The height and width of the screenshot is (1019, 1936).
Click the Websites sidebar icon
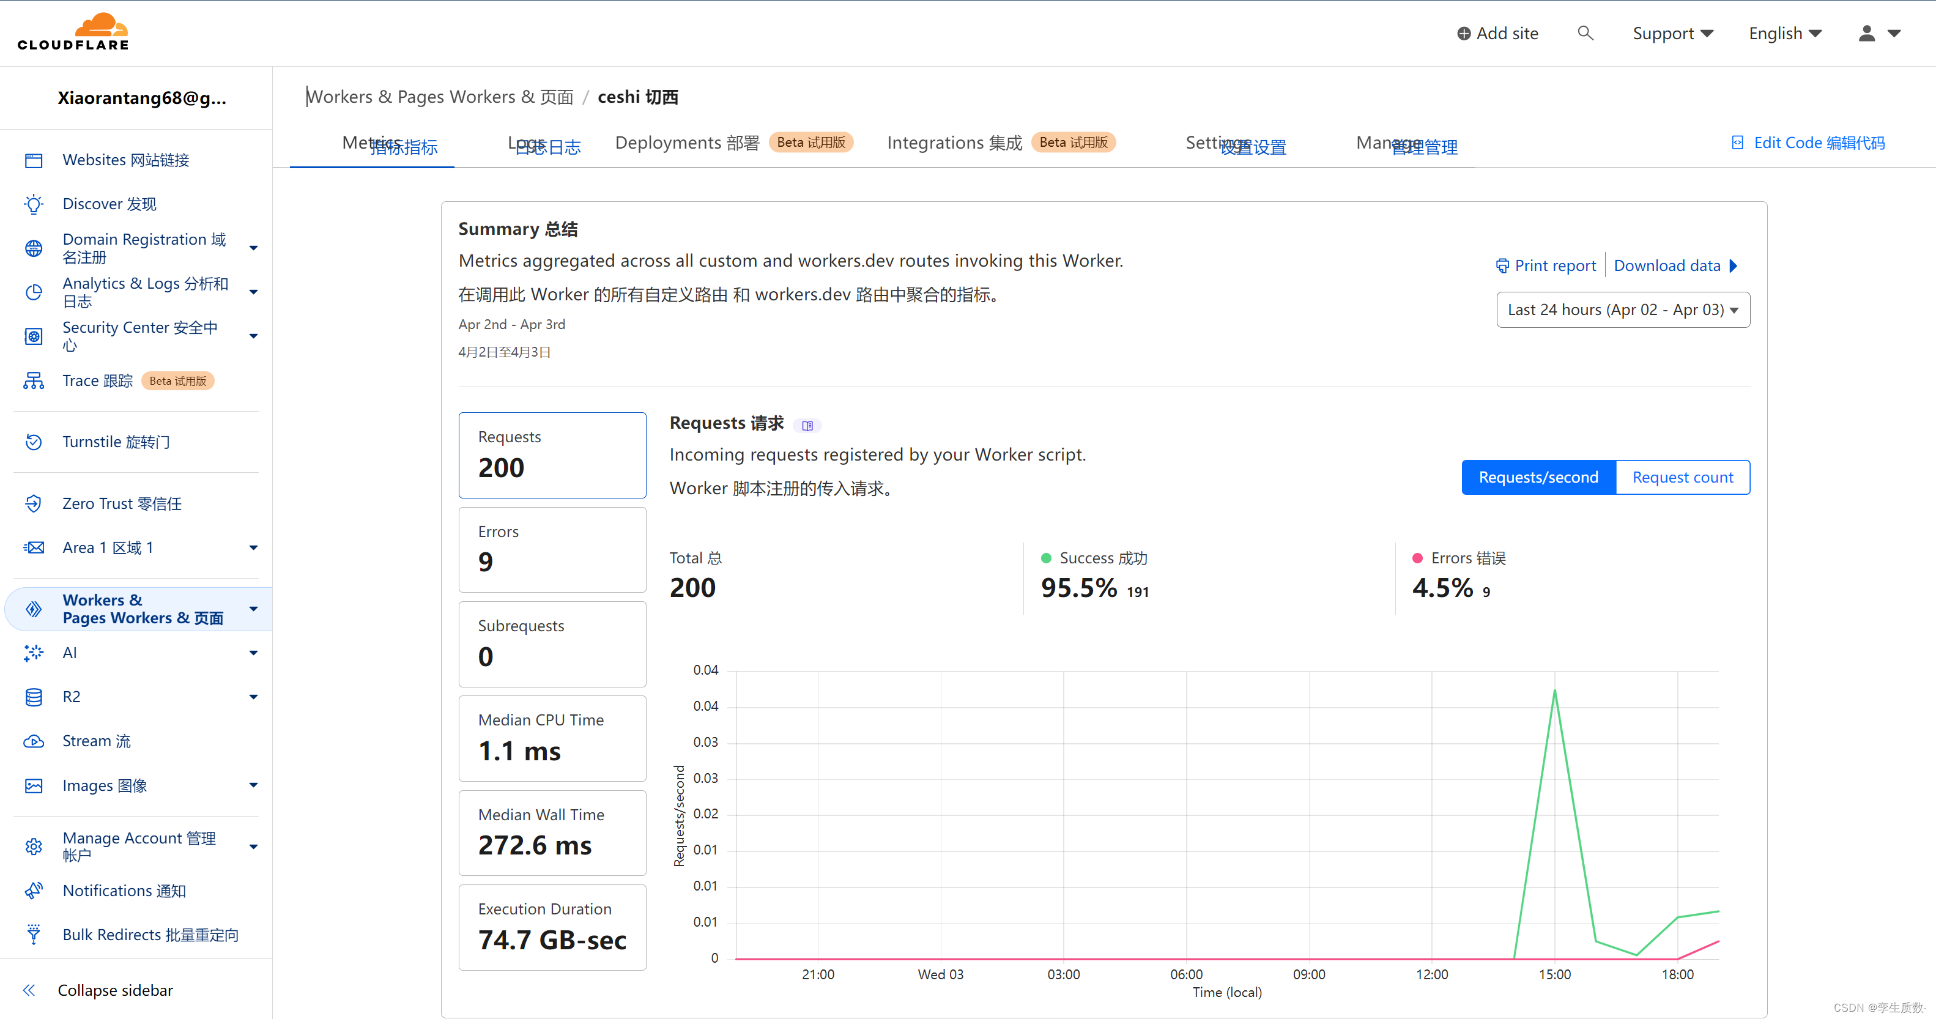coord(33,160)
